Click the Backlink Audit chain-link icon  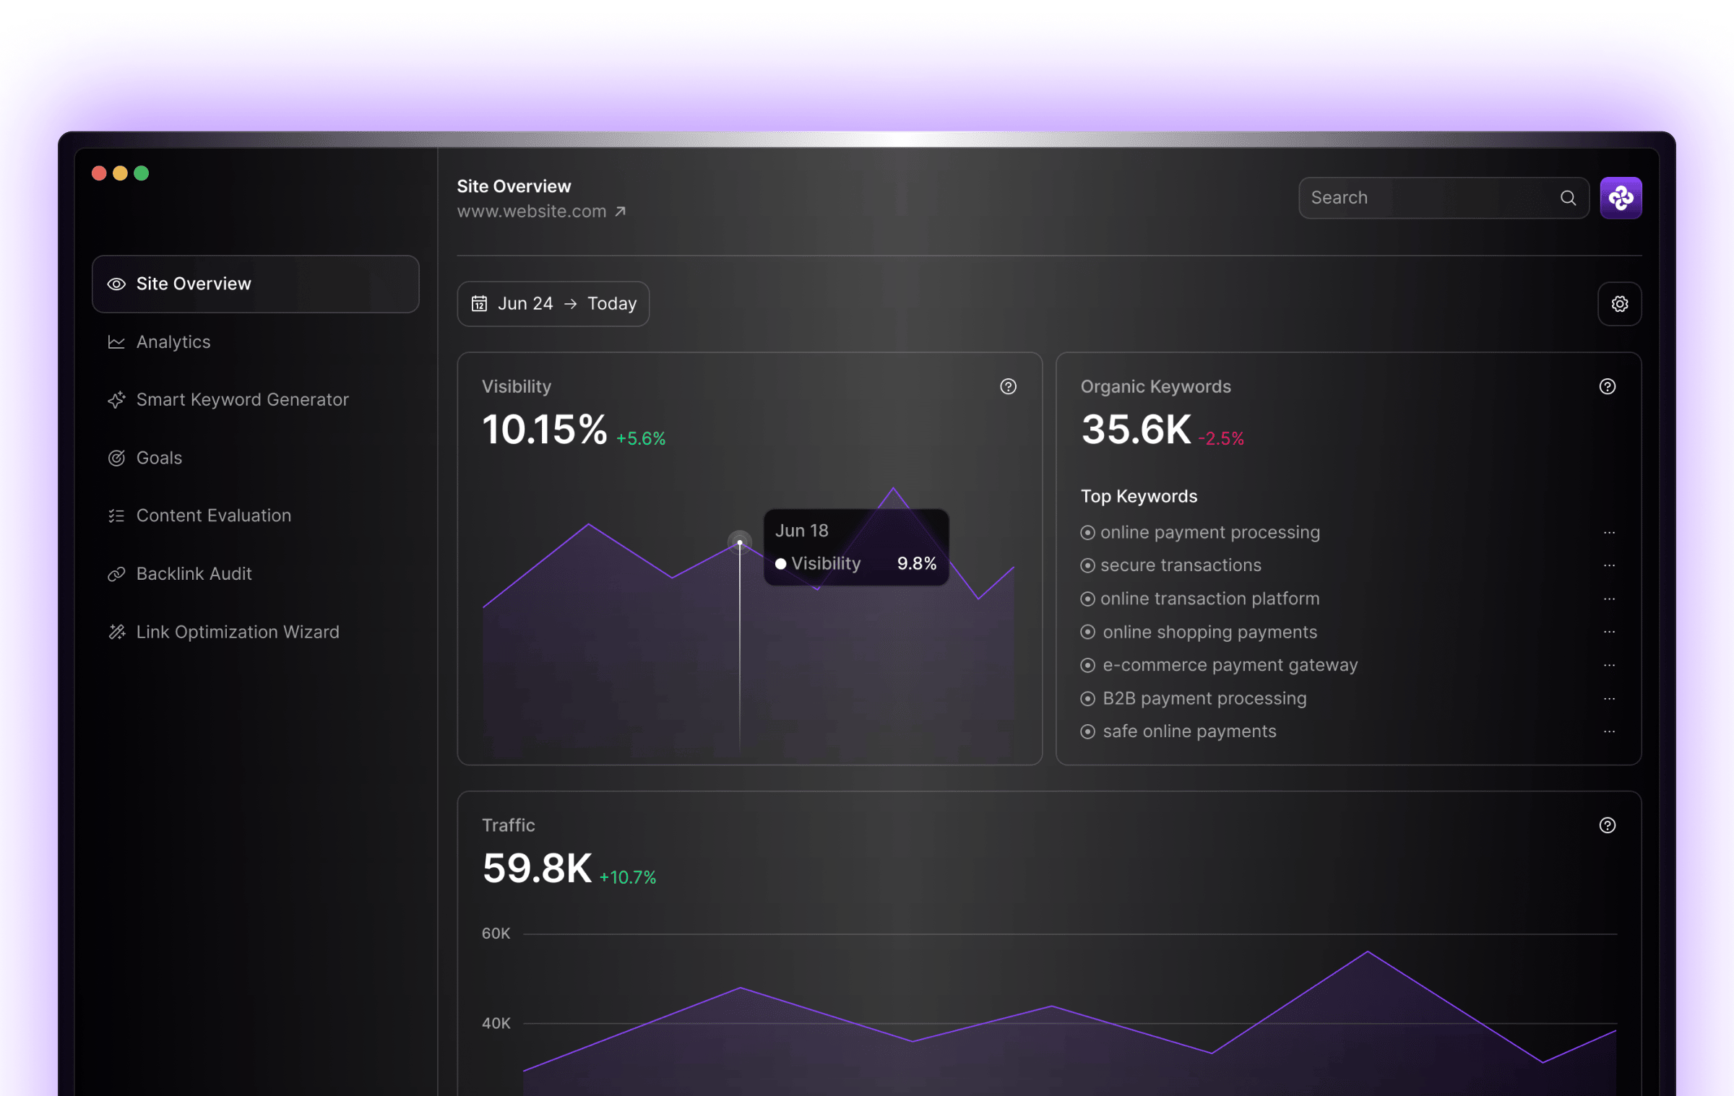pyautogui.click(x=117, y=573)
